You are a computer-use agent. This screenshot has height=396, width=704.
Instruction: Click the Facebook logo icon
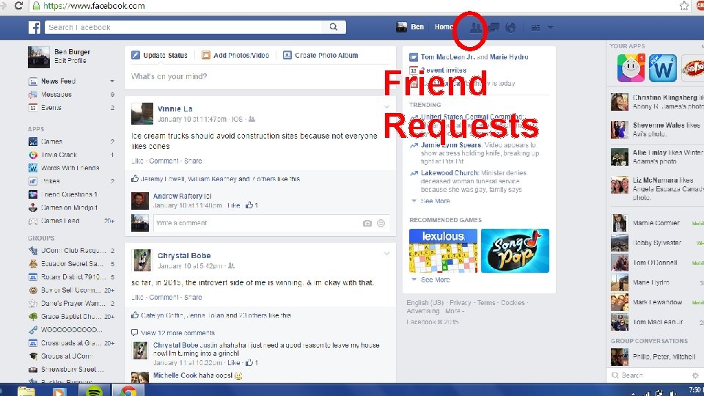[x=34, y=27]
